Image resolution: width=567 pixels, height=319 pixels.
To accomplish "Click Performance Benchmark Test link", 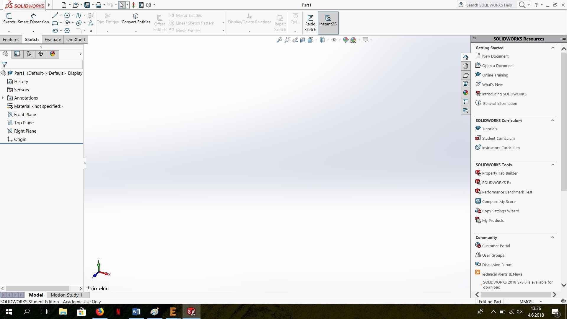I will pos(507,192).
